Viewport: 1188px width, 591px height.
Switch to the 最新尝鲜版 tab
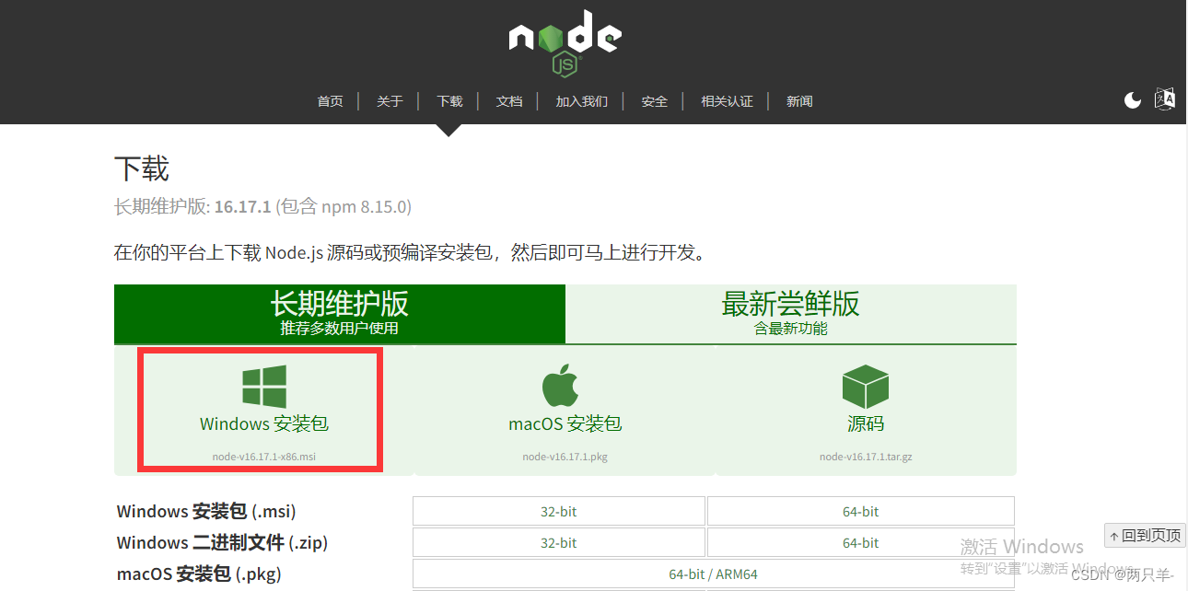(791, 314)
